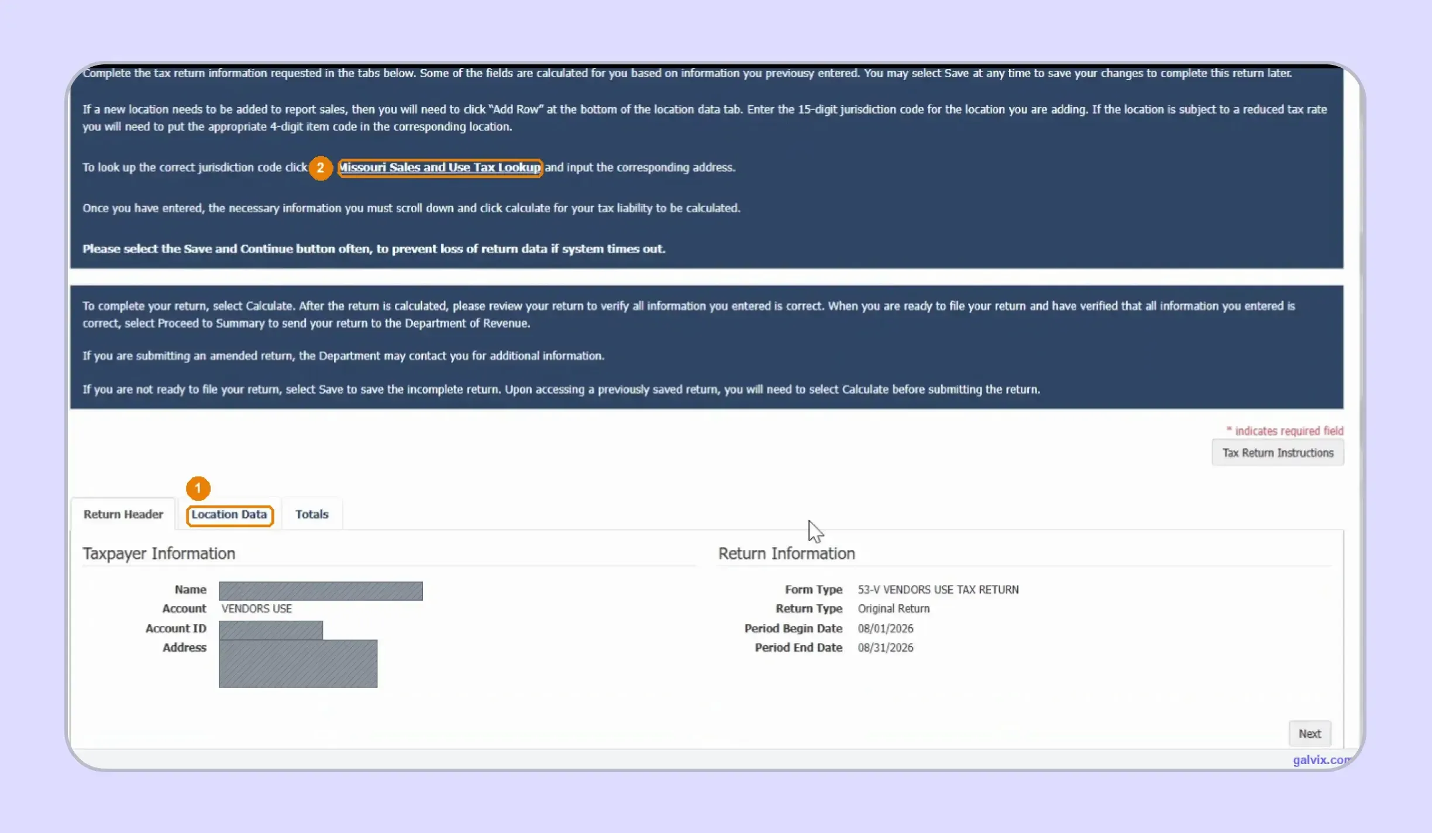Click the 'indicates required field' note

click(x=1285, y=431)
